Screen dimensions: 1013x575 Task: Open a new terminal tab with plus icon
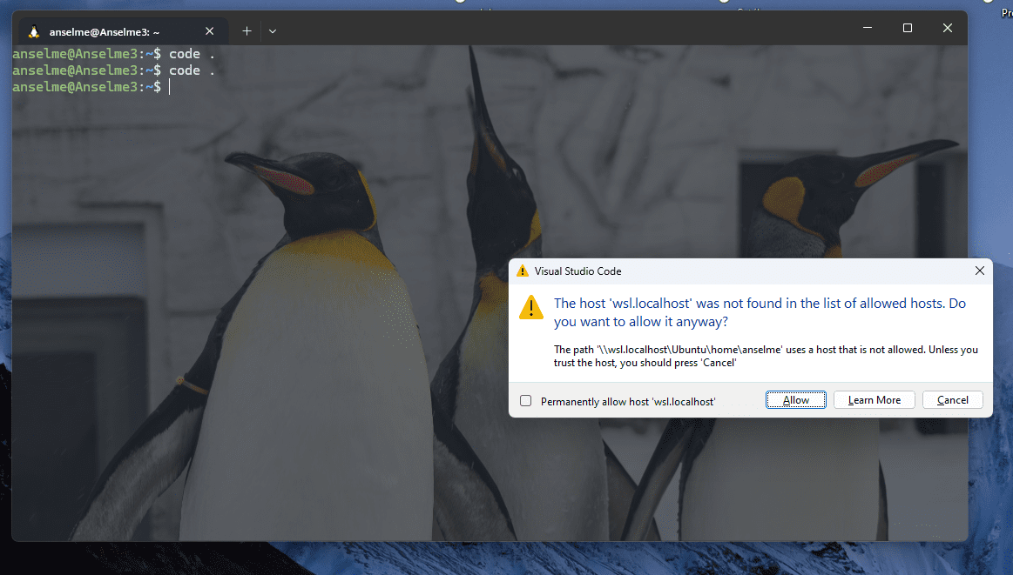pyautogui.click(x=246, y=31)
